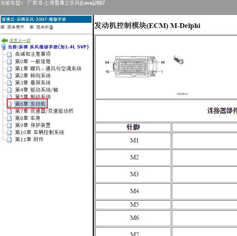Click pin cell M5
Image resolution: width=237 pixels, height=236 pixels.
pyautogui.click(x=133, y=205)
